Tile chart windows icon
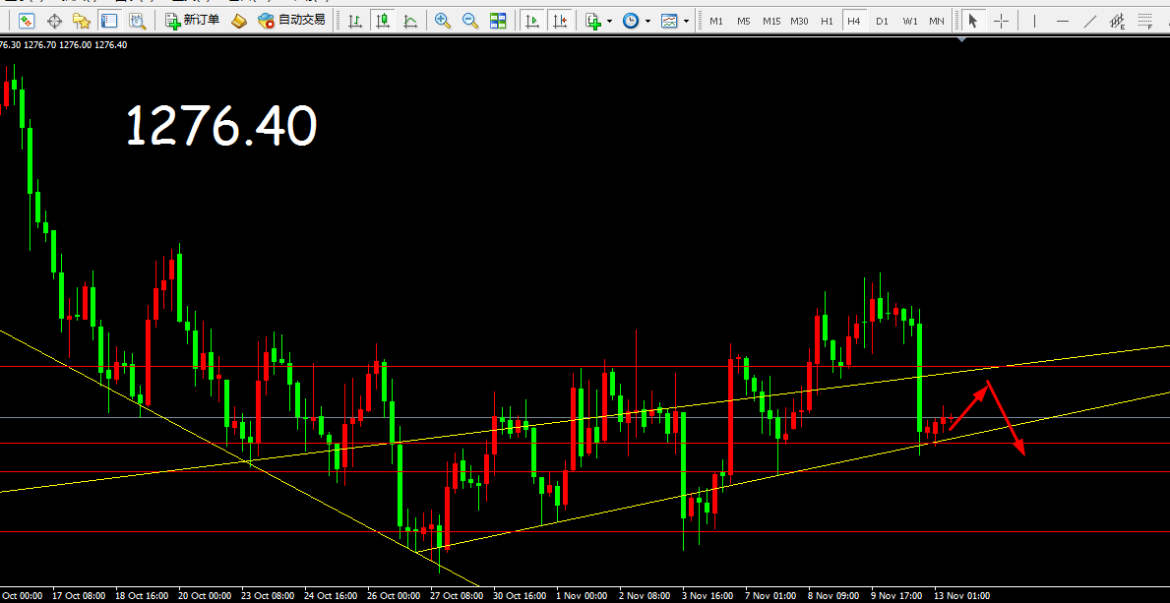 click(498, 21)
